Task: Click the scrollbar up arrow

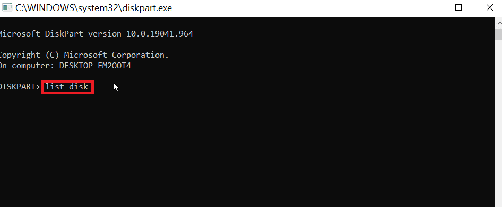Action: pyautogui.click(x=499, y=23)
